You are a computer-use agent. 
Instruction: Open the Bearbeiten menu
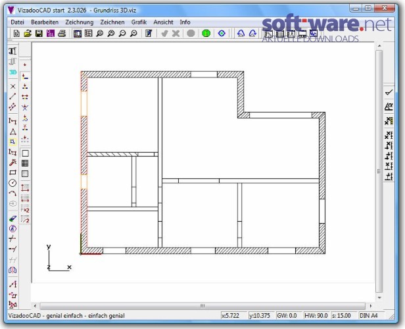(x=45, y=22)
